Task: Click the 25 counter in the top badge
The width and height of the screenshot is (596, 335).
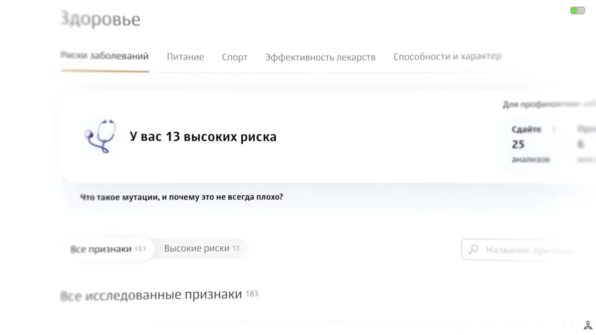Action: 581,10
